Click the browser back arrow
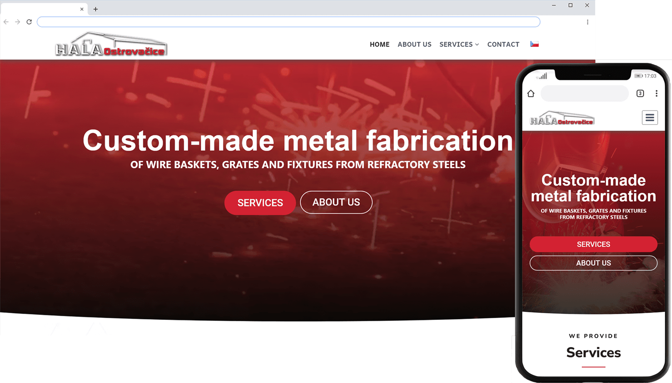The width and height of the screenshot is (672, 383). [6, 22]
